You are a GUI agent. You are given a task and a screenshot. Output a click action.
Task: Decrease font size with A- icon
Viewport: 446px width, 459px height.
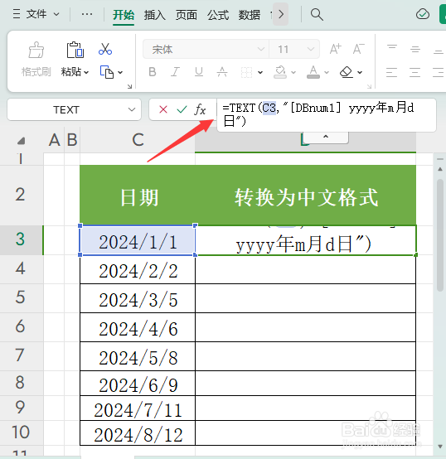[x=358, y=49]
